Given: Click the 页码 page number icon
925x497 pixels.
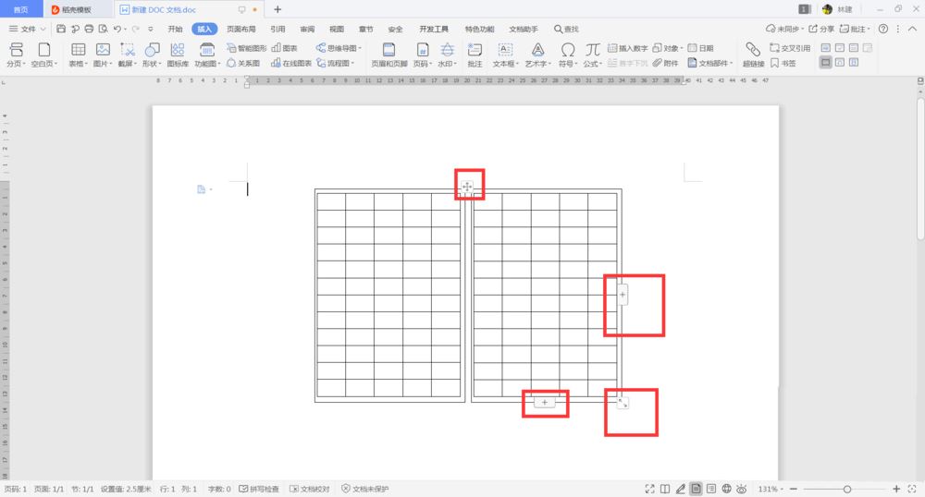Looking at the screenshot, I should point(423,50).
